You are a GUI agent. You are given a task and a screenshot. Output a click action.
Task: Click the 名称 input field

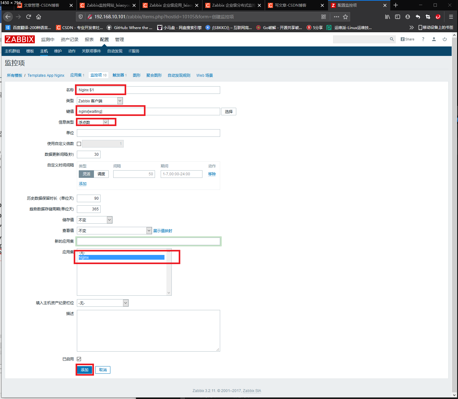click(148, 90)
